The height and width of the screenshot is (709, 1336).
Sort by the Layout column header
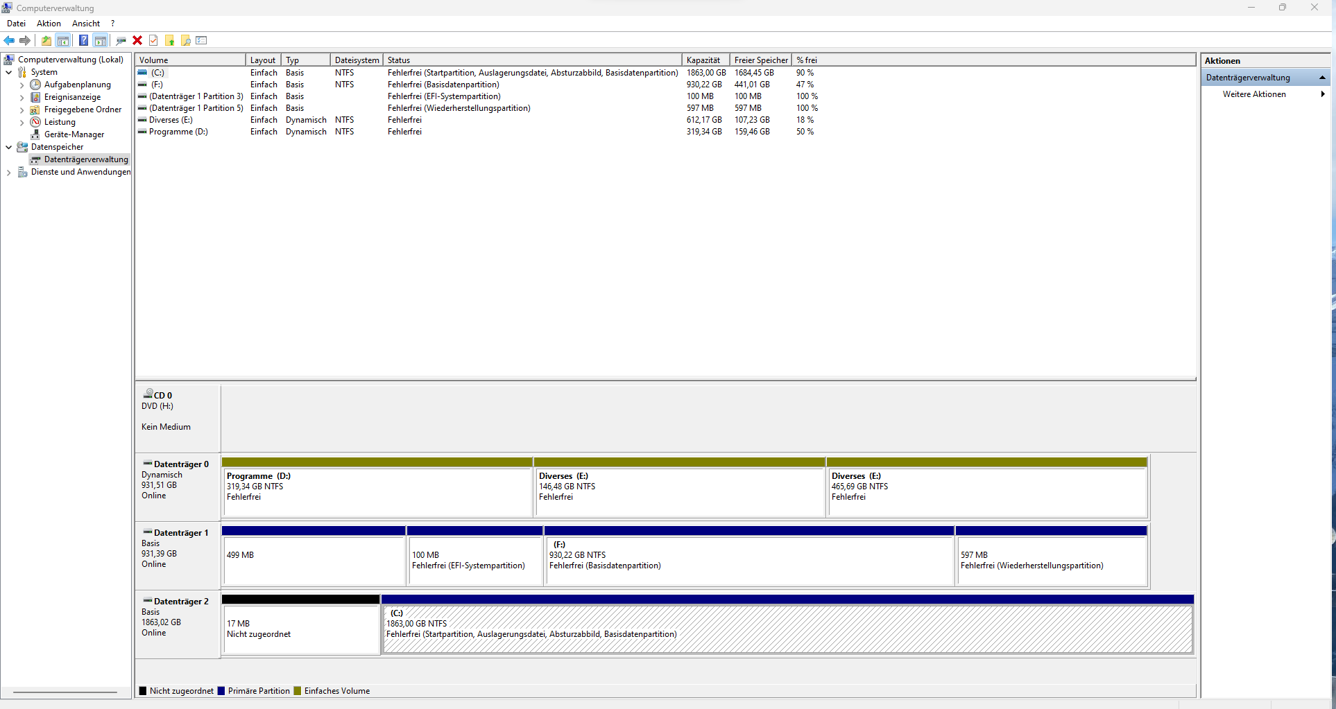[264, 60]
